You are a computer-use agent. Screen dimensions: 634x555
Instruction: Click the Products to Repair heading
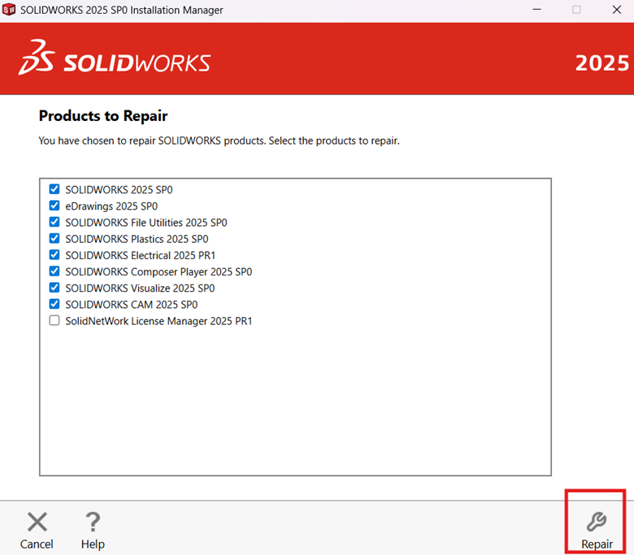coord(103,116)
